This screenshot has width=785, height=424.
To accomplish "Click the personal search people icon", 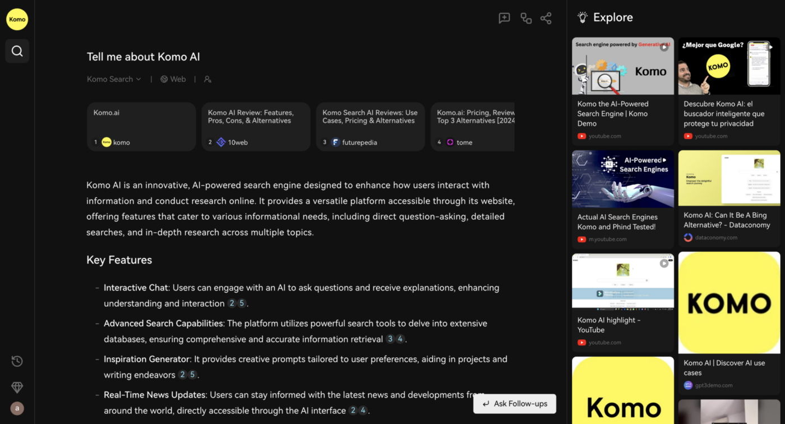I will (207, 79).
